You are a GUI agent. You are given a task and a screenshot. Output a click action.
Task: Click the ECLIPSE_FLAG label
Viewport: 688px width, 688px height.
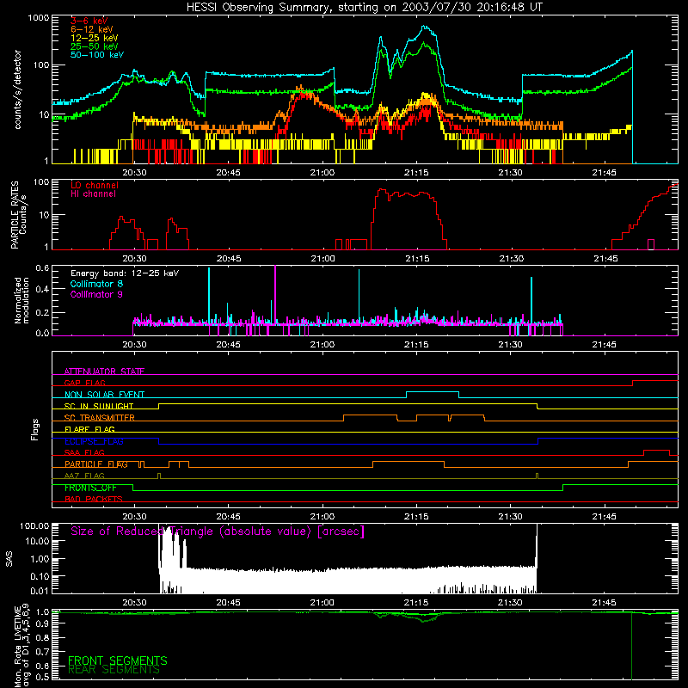[x=94, y=441]
